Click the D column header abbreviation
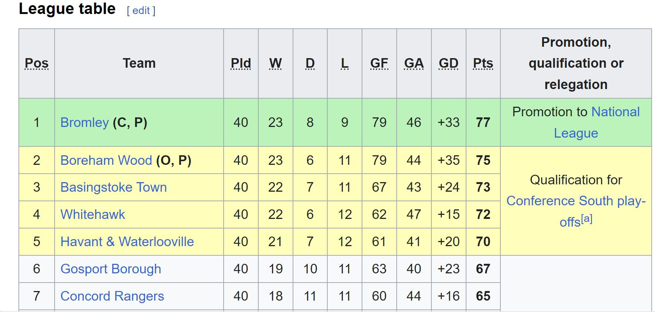This screenshot has width=655, height=312. (x=310, y=63)
